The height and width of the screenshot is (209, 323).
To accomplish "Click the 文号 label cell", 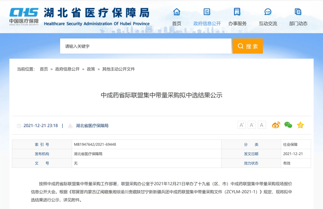I will [x=42, y=163].
